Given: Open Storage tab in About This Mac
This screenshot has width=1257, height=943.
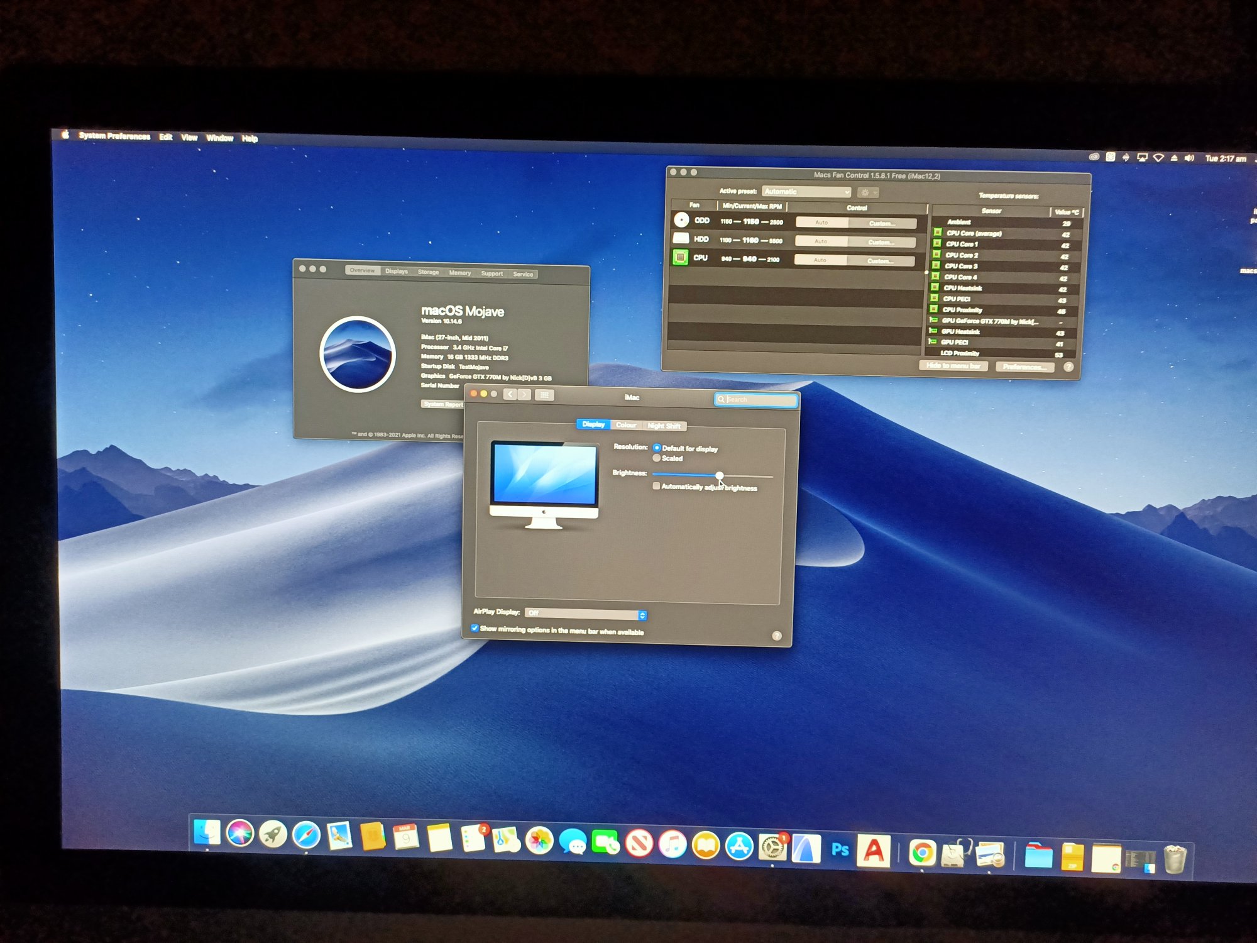Looking at the screenshot, I should pos(428,272).
